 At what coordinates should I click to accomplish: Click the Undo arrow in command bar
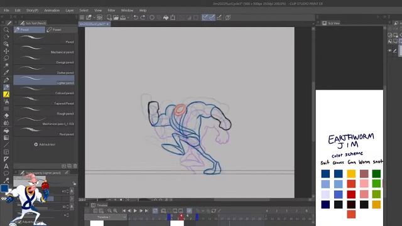click(136, 18)
